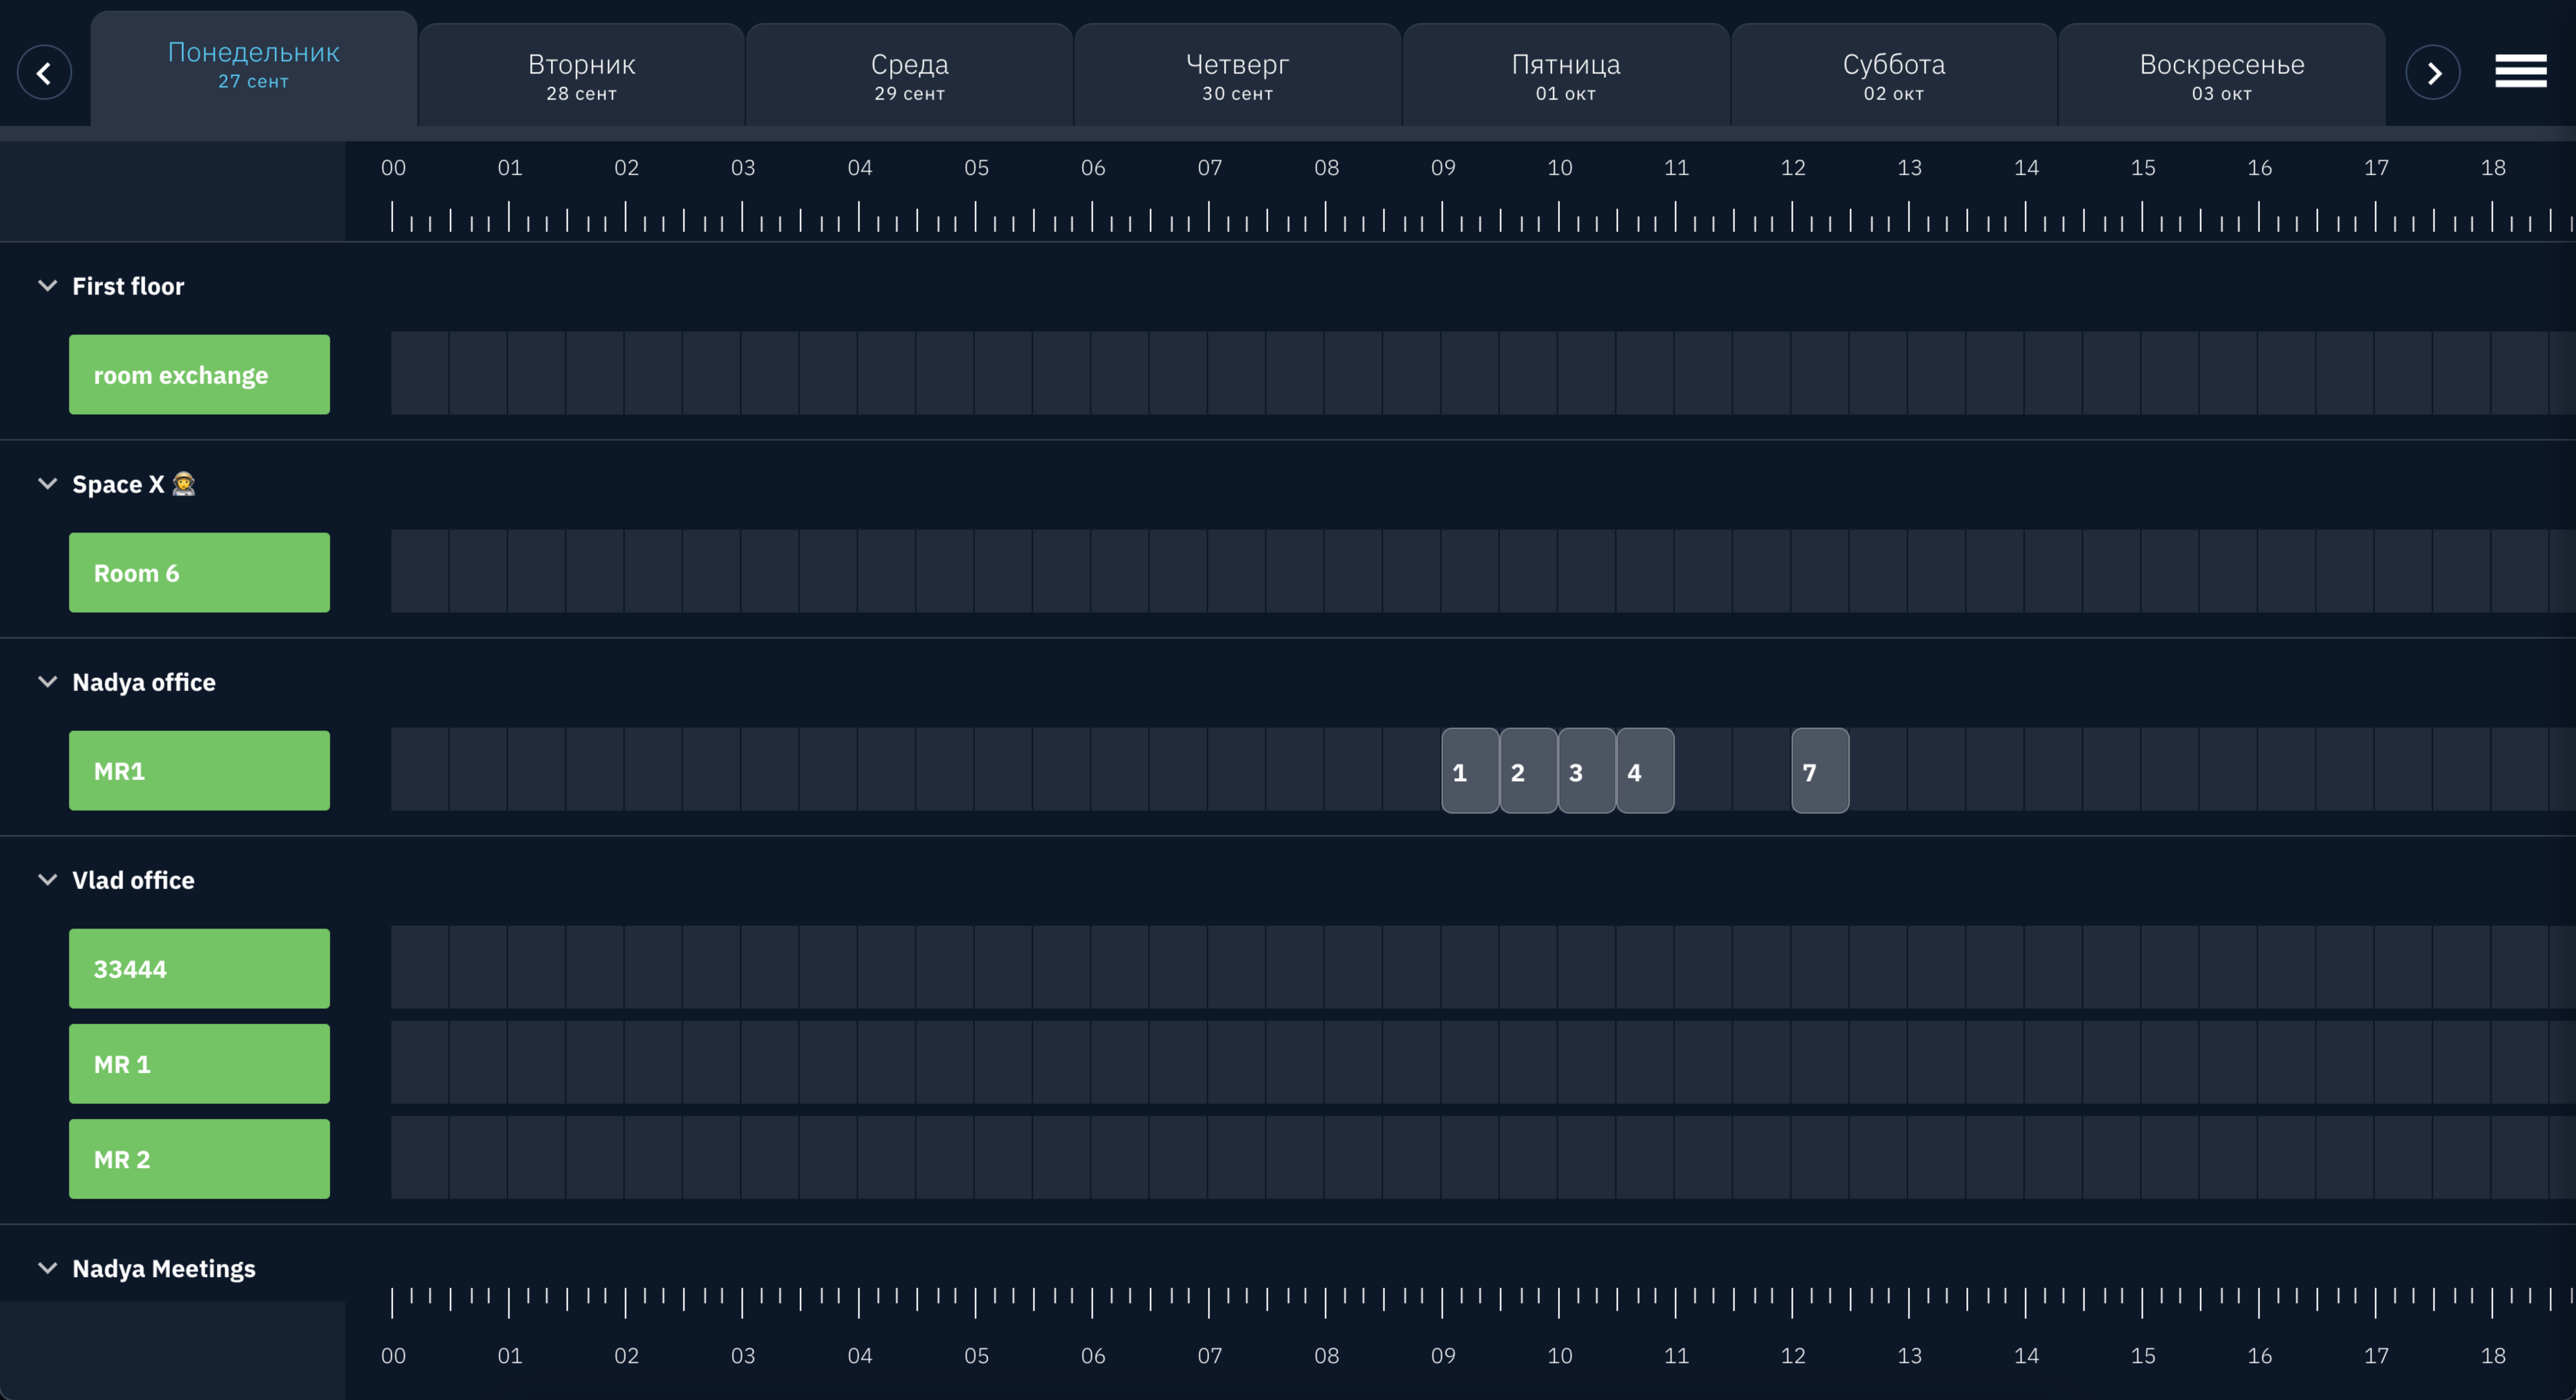Click the 00 hour label on bottom ruler

393,1356
